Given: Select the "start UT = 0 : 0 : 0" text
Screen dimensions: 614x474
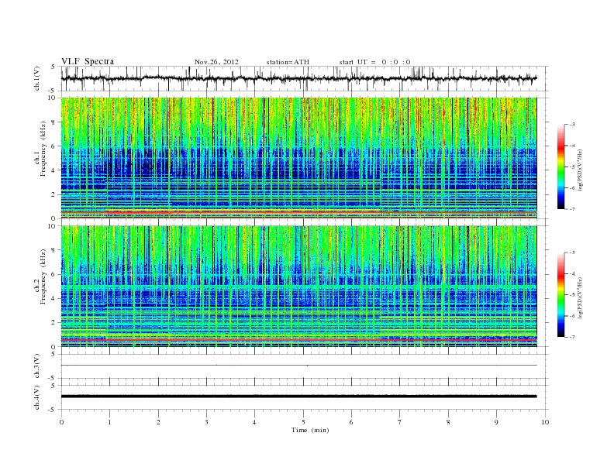Looking at the screenshot, I should (374, 62).
